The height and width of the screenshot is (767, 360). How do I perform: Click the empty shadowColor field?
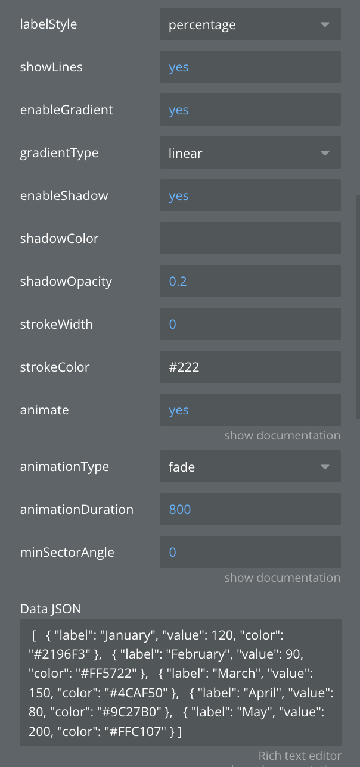(x=250, y=239)
